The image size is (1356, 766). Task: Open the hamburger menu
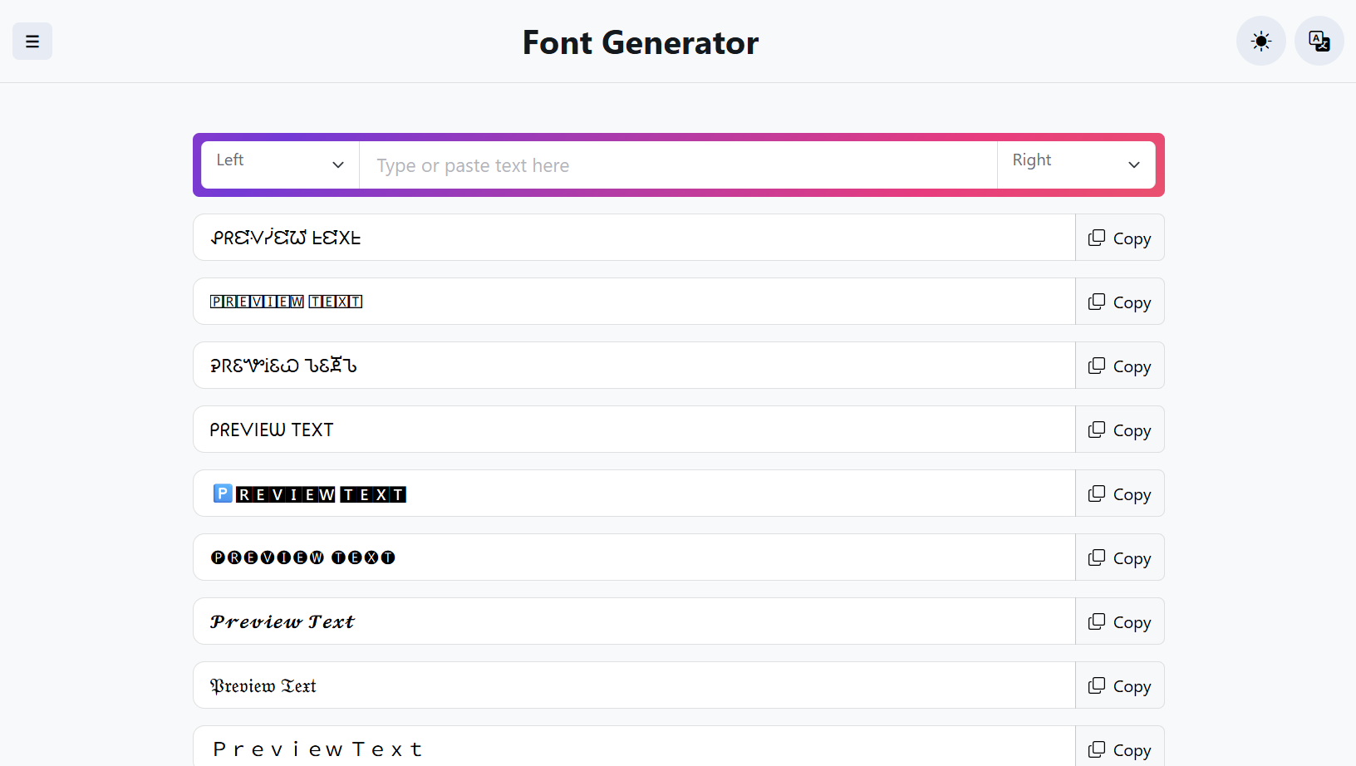[32, 42]
